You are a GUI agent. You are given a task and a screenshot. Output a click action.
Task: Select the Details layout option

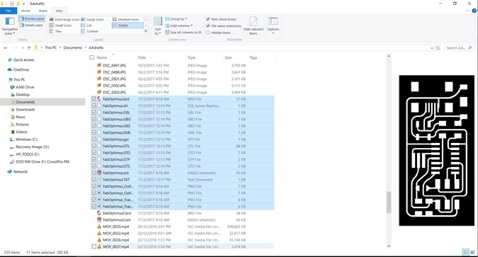127,25
